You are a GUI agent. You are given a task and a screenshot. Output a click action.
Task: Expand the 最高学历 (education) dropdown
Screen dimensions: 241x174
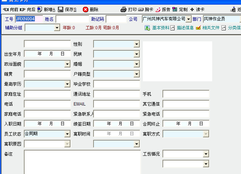[x=67, y=84]
